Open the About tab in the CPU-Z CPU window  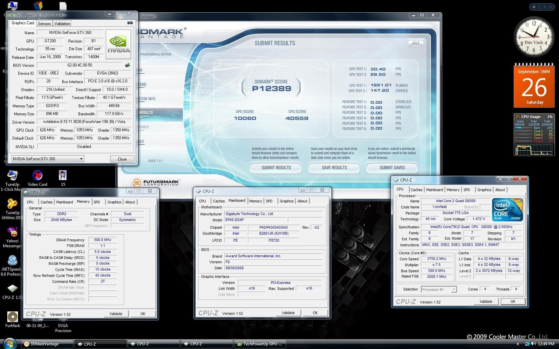point(500,190)
